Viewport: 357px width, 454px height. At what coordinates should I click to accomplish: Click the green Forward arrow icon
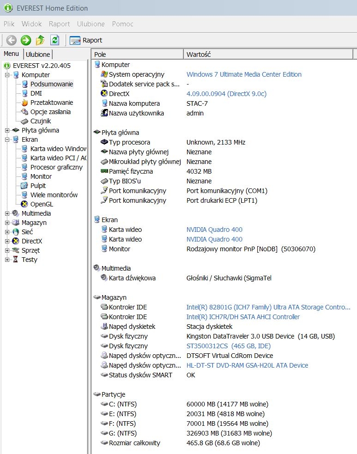pos(26,40)
